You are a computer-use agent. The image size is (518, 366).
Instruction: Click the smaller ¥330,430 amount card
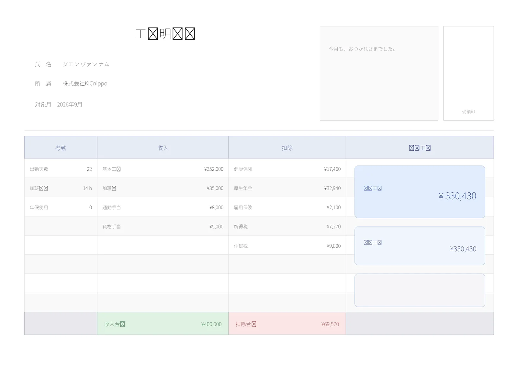420,246
